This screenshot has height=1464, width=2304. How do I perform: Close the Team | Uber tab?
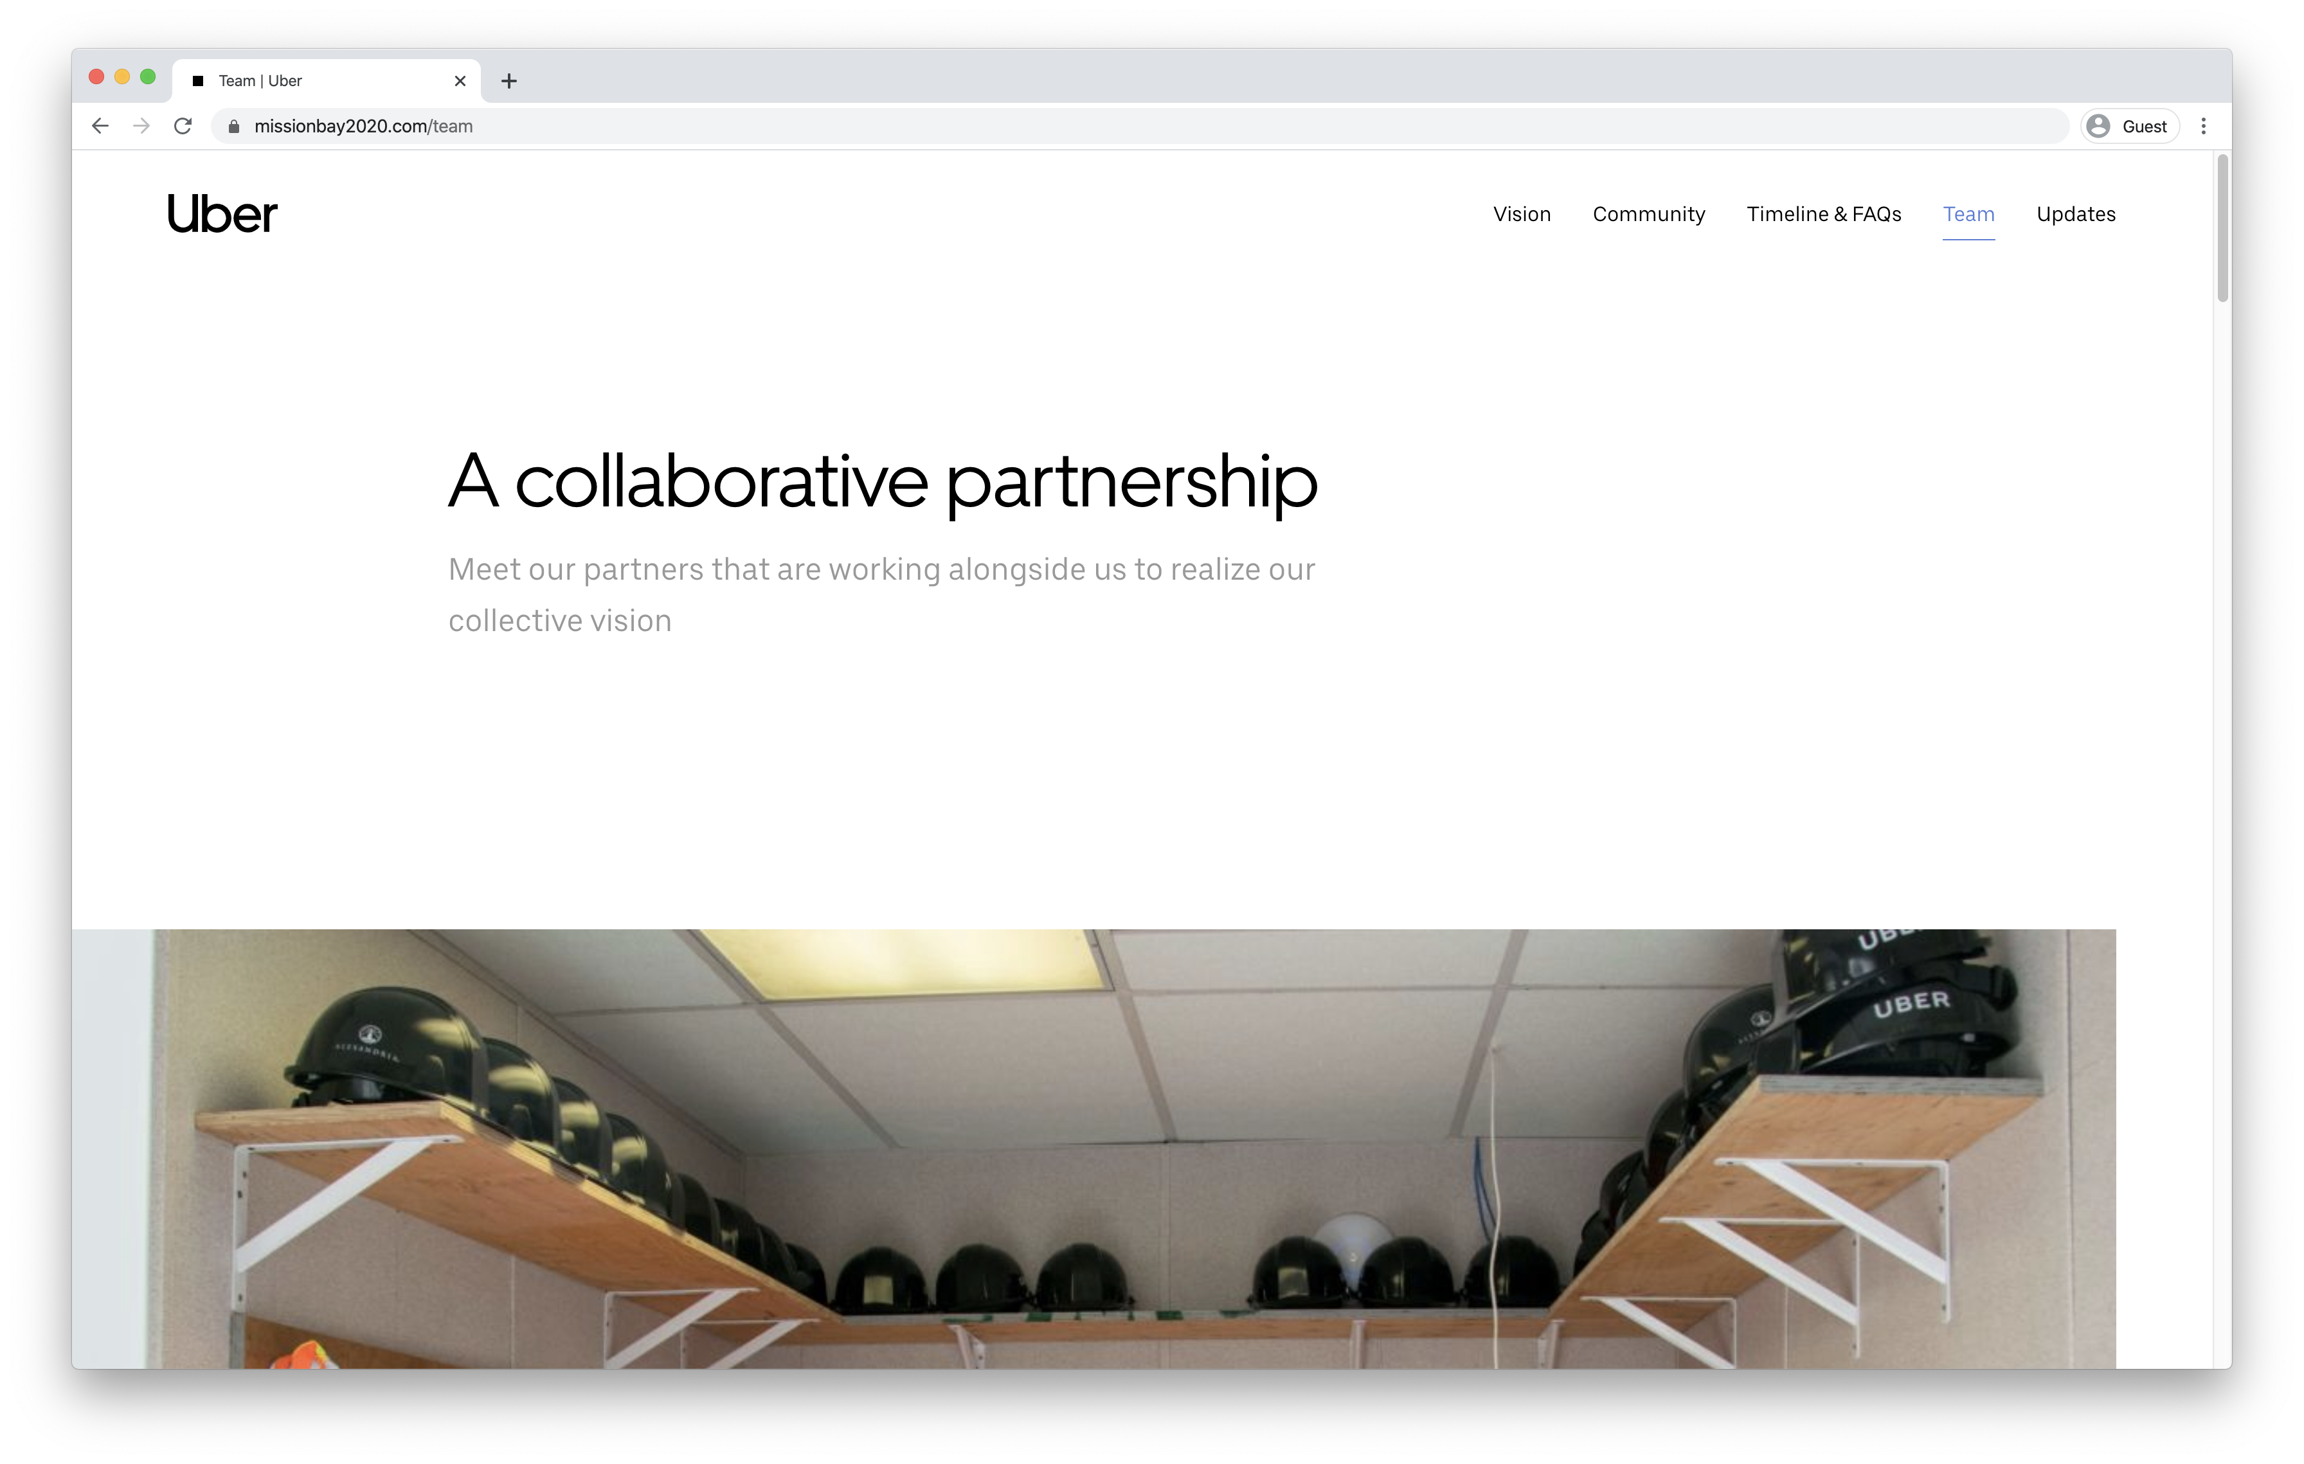tap(460, 81)
